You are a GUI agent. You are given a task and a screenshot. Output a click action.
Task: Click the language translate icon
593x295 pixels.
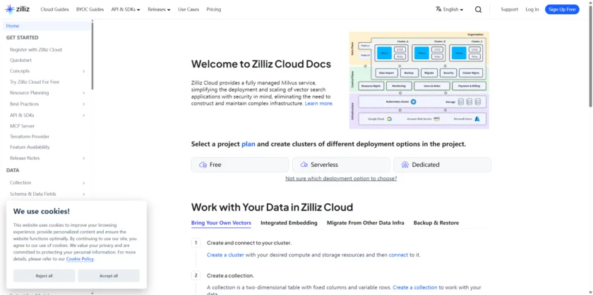click(438, 9)
